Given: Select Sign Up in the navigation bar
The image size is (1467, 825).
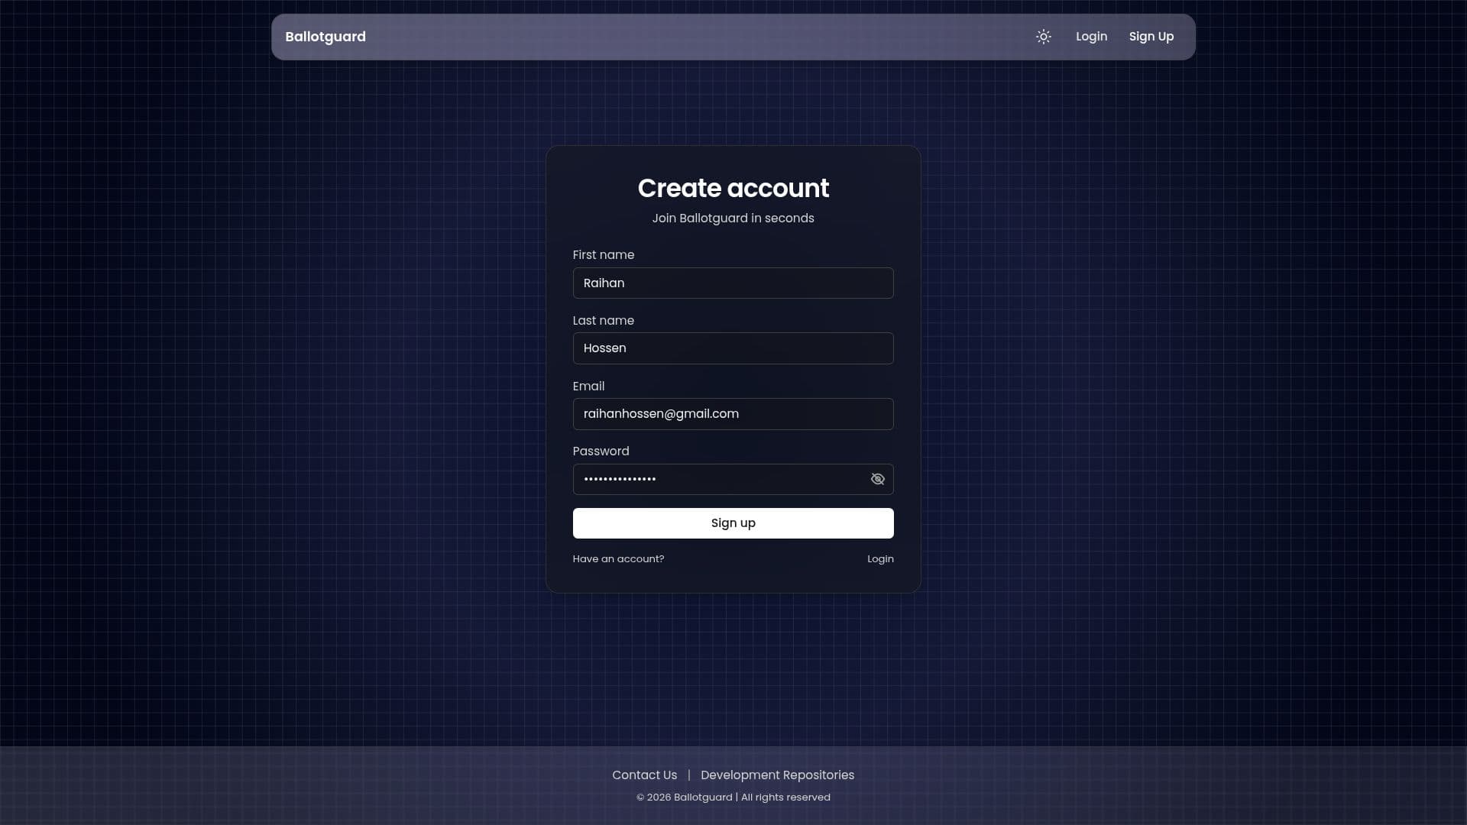Looking at the screenshot, I should [1151, 36].
